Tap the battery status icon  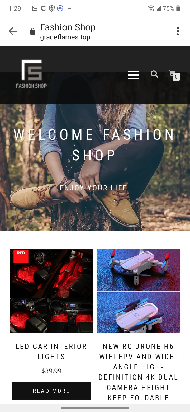tap(178, 8)
